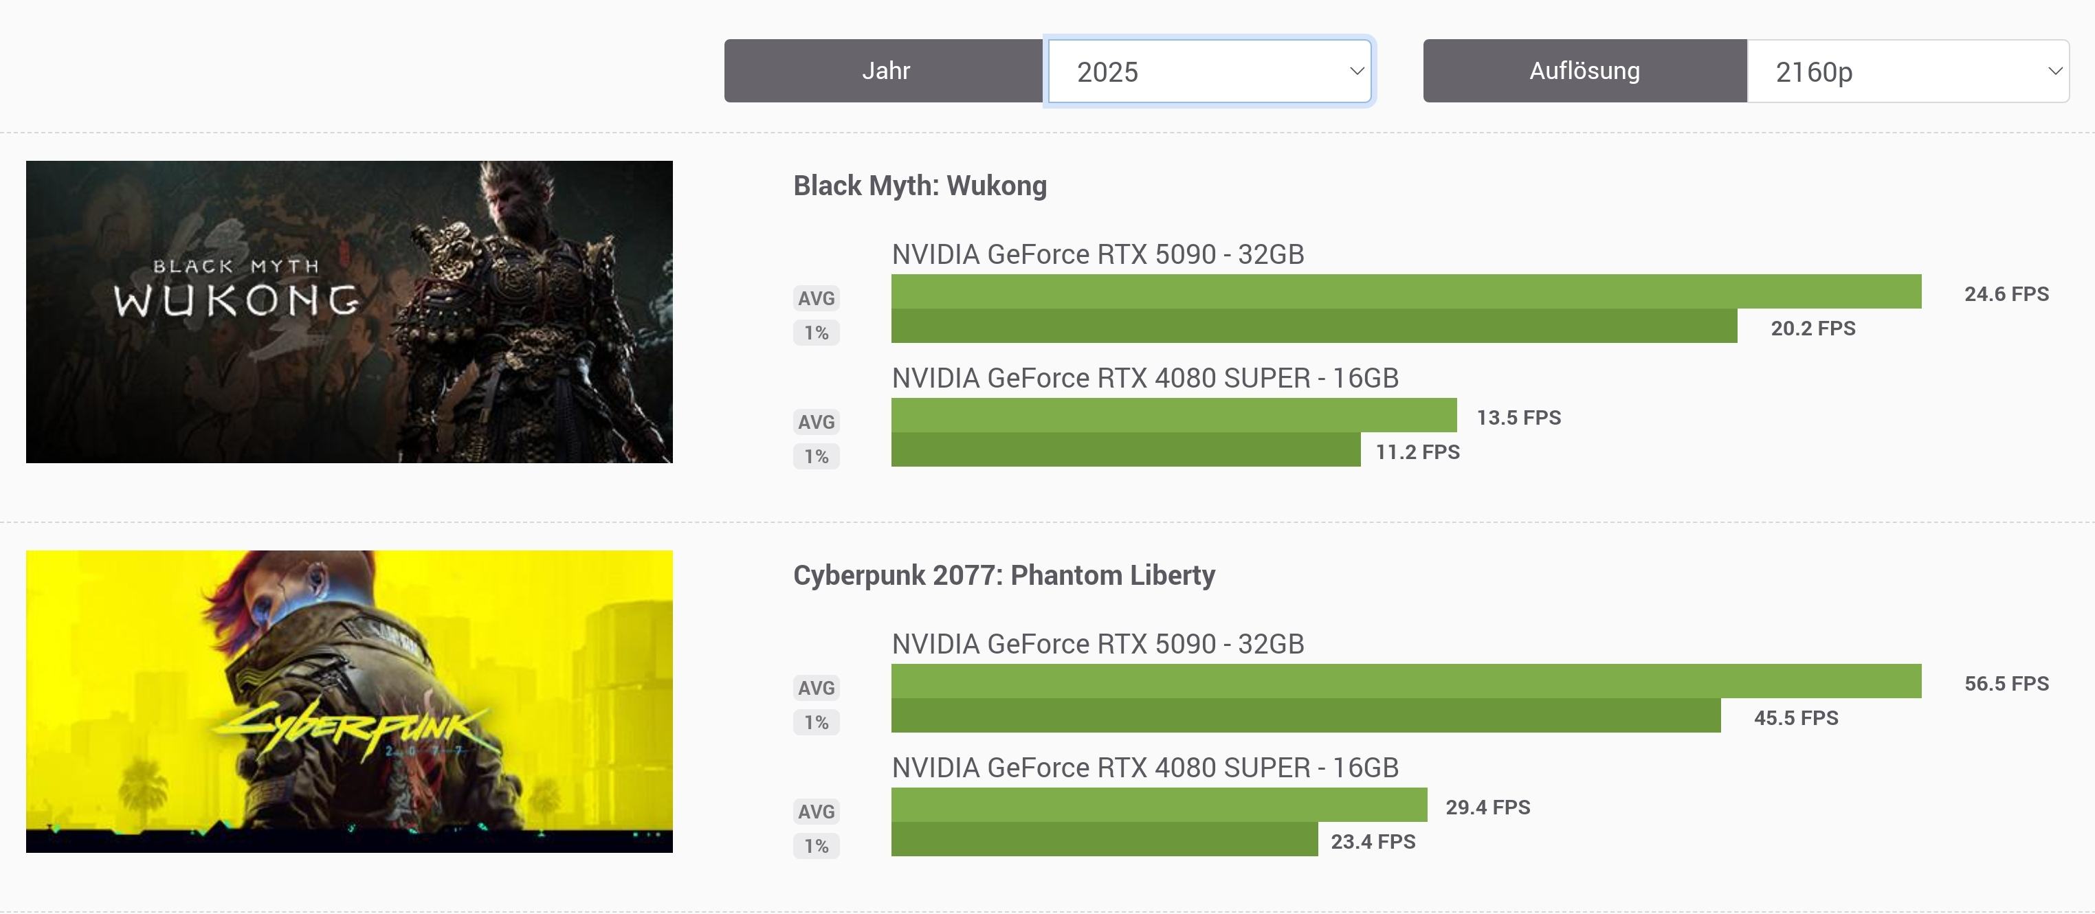2095x914 pixels.
Task: Open the Cyberpunk 2077: Phantom Liberty title
Action: [1004, 575]
